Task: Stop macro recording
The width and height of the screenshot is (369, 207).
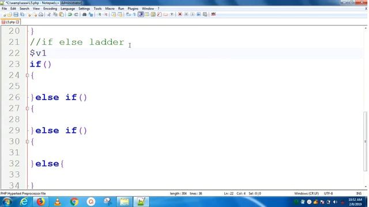Action: [x=186, y=14]
